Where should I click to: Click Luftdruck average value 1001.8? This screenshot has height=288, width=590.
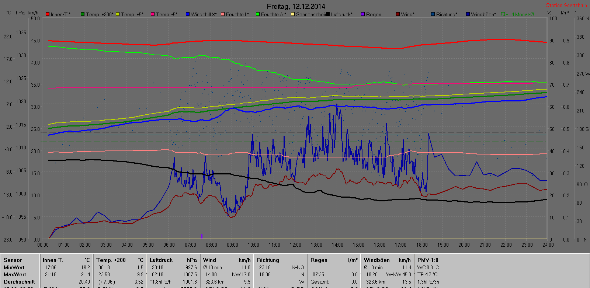coord(190,282)
